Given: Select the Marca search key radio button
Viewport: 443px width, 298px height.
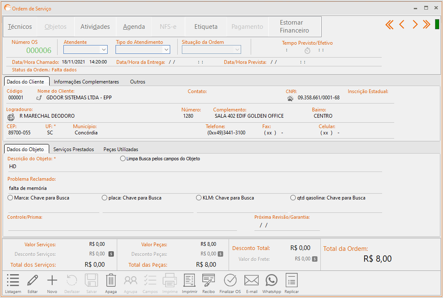Looking at the screenshot, I should 10,198.
